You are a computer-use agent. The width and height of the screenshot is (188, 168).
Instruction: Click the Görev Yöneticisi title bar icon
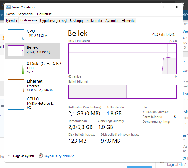[8, 7]
